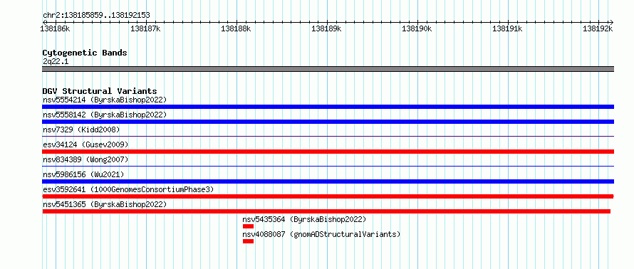Click the red bar for esv34124
The width and height of the screenshot is (634, 269).
point(328,152)
